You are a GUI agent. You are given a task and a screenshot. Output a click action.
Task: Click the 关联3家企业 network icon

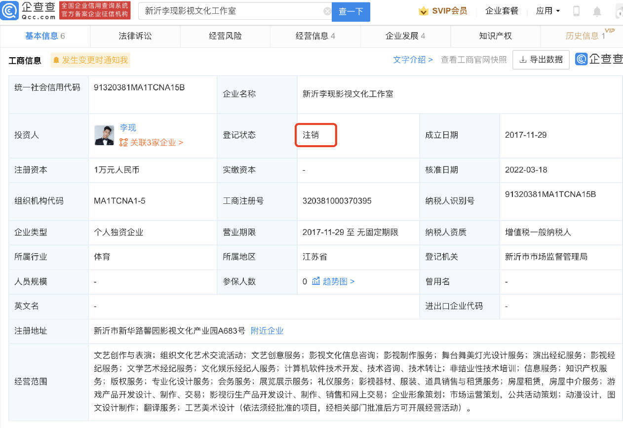click(123, 142)
